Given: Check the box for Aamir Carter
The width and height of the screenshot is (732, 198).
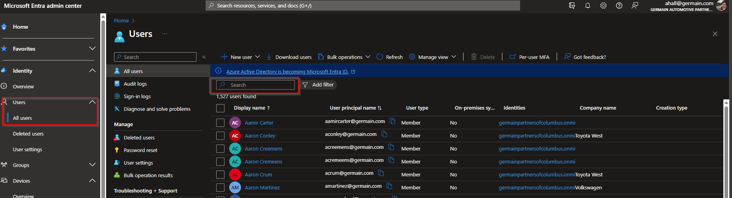Looking at the screenshot, I should (221, 123).
